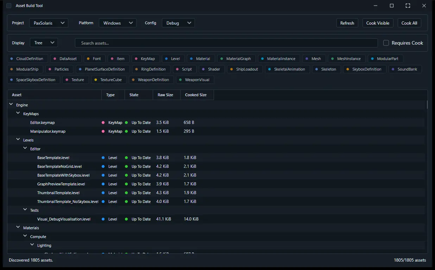
Task: Toggle the SkeletalAnimation filter chip
Action: tap(288, 69)
